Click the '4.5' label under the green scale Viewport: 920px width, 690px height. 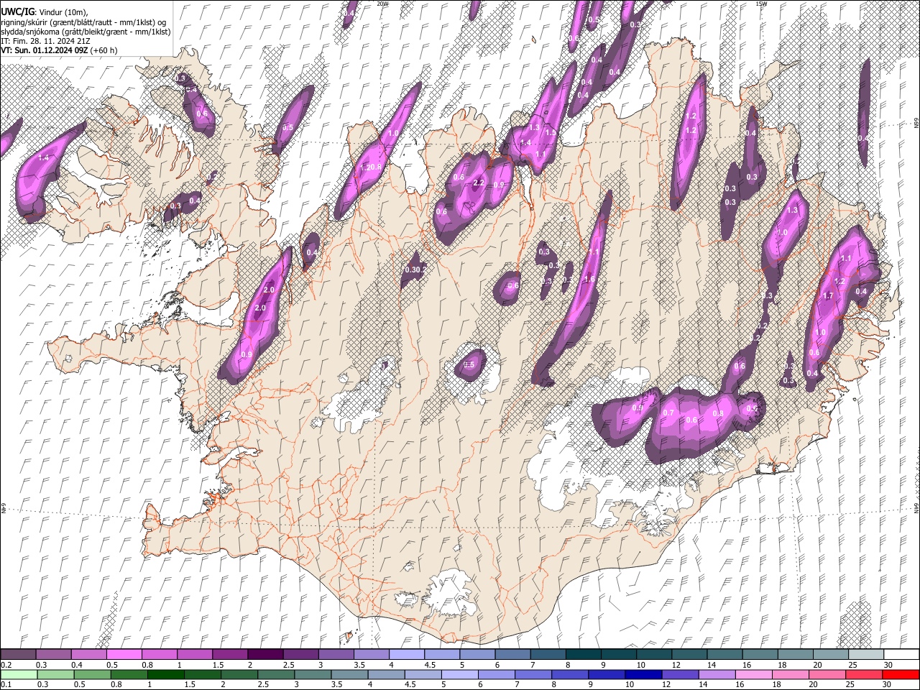pyautogui.click(x=410, y=685)
